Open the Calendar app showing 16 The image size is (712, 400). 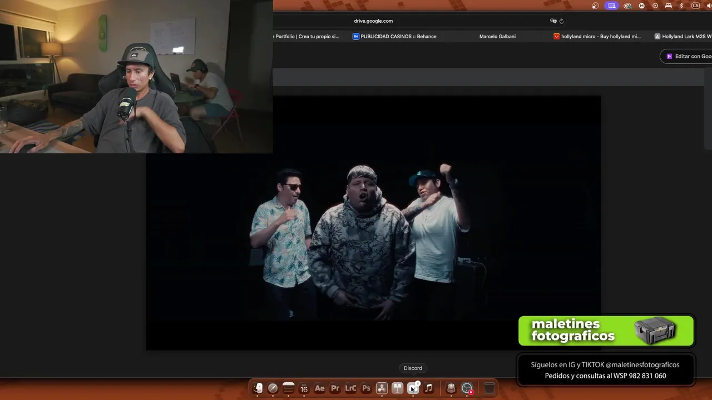304,388
